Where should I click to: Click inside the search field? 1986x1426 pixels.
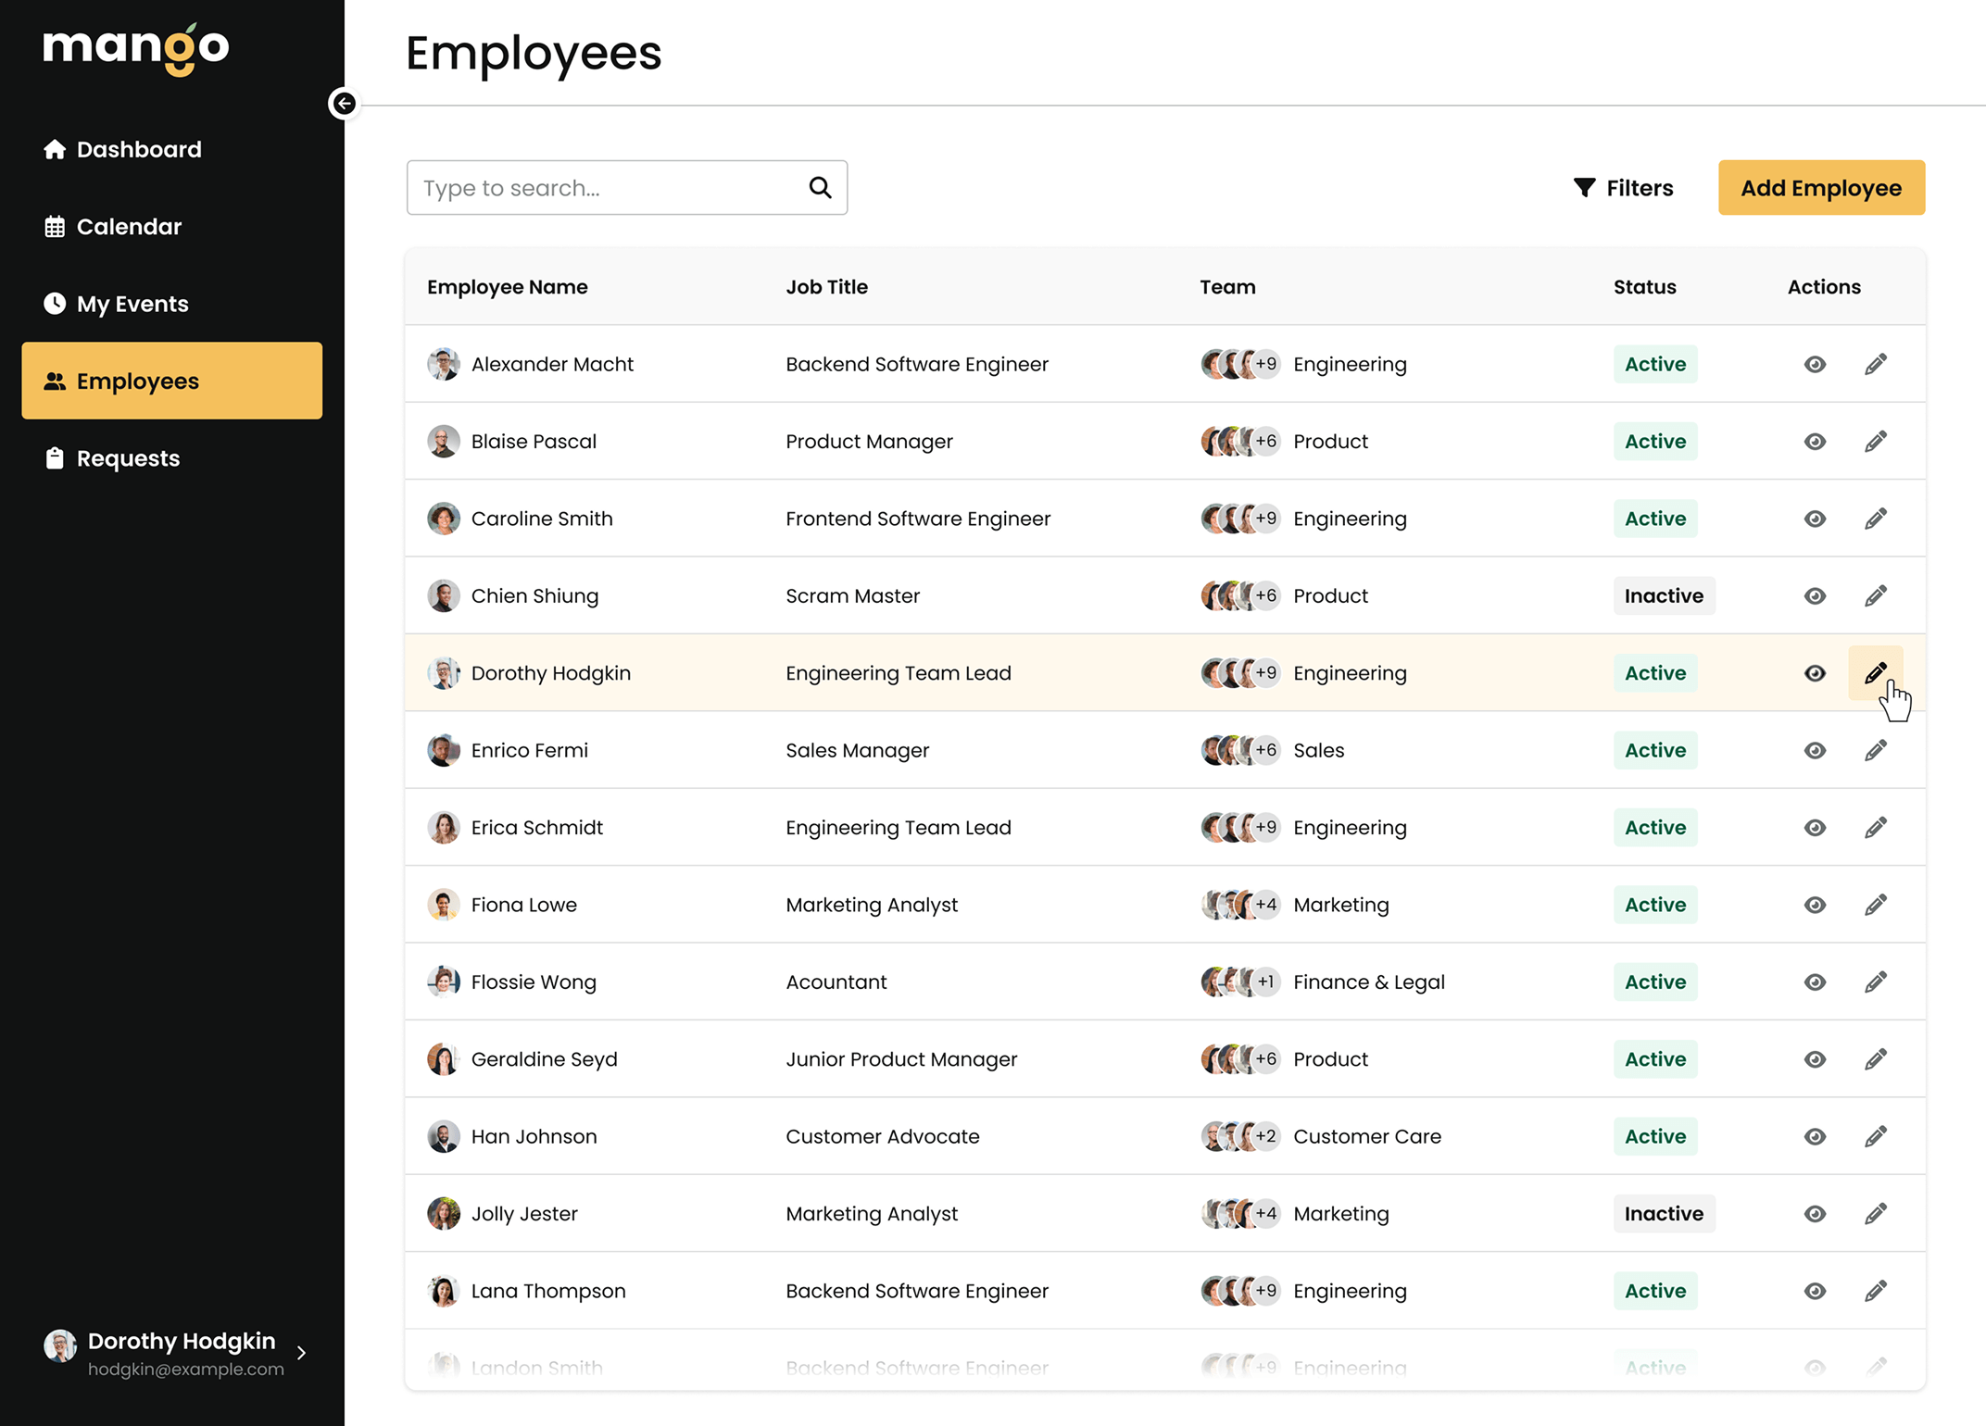602,187
